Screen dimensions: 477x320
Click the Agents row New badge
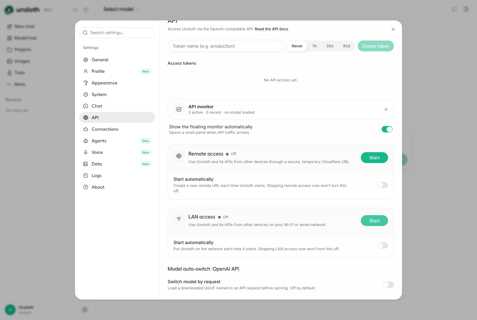(145, 141)
